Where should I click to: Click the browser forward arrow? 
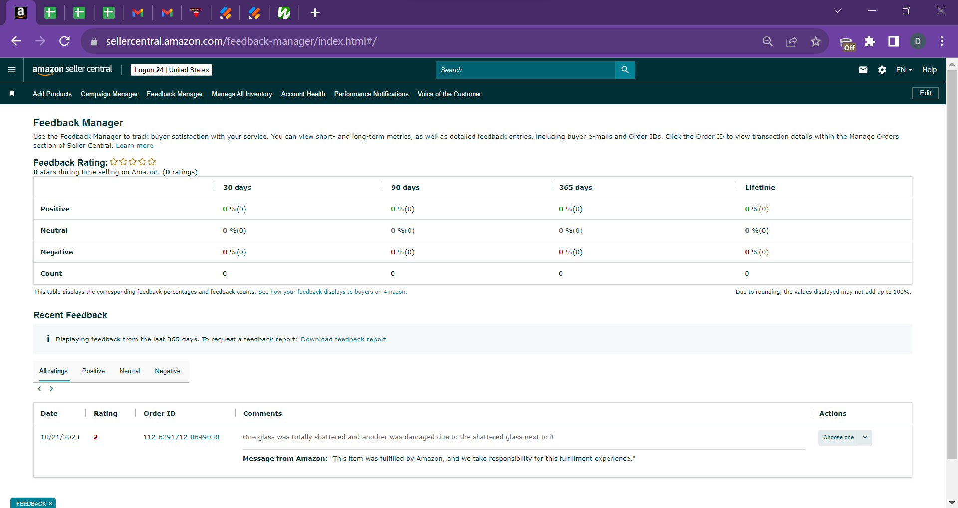[x=40, y=41]
